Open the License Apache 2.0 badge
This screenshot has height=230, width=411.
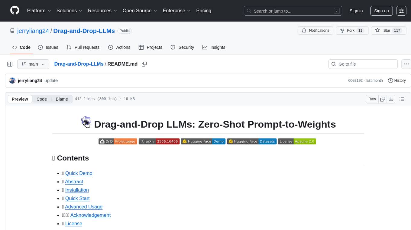(x=297, y=141)
